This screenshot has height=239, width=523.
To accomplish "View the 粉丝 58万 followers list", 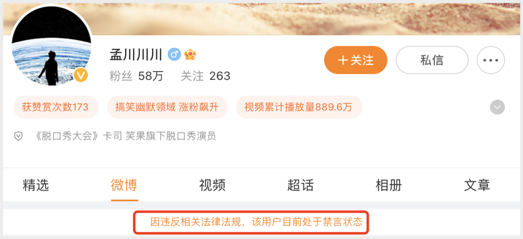I will coord(137,76).
